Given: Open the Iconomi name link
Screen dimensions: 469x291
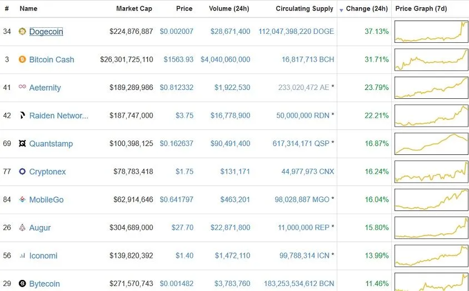Looking at the screenshot, I should [43, 255].
